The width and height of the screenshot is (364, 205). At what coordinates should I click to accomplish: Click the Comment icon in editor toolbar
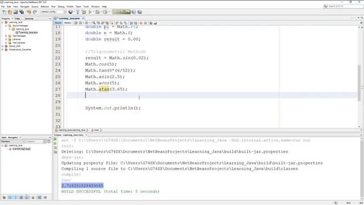click(151, 23)
